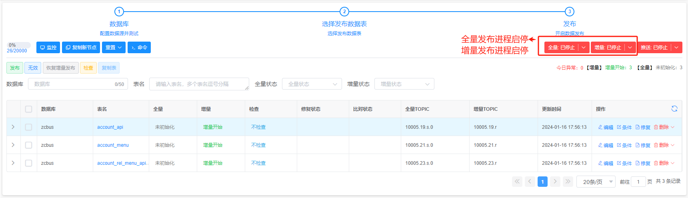Click 删除 delete icon for account_menu row
Screen dimensions: 688x198
click(661, 145)
